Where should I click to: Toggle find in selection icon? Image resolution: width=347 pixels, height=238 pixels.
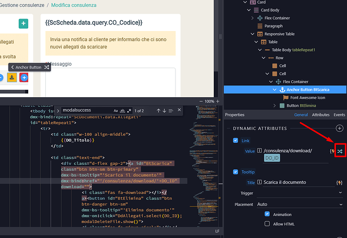point(171,111)
